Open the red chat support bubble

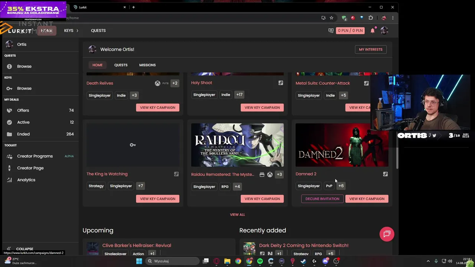click(x=387, y=234)
